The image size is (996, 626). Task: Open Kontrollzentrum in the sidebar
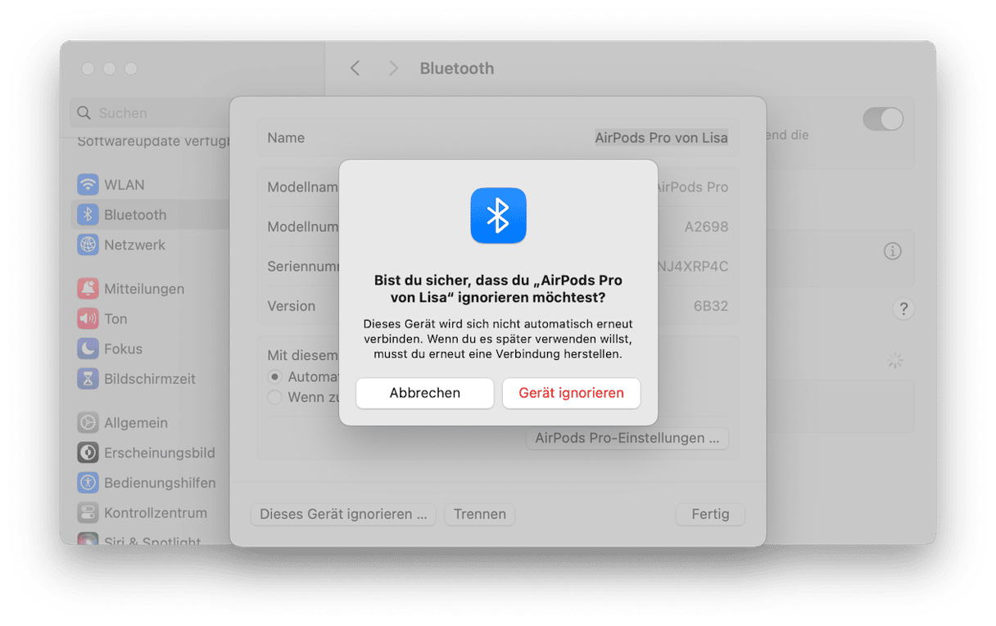[143, 513]
